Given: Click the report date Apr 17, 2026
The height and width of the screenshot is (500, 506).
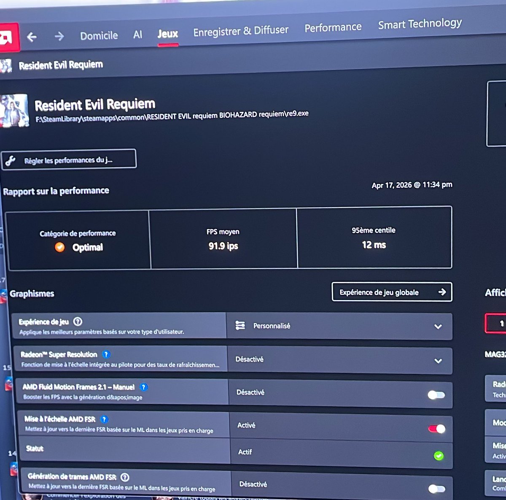Looking at the screenshot, I should click(412, 185).
